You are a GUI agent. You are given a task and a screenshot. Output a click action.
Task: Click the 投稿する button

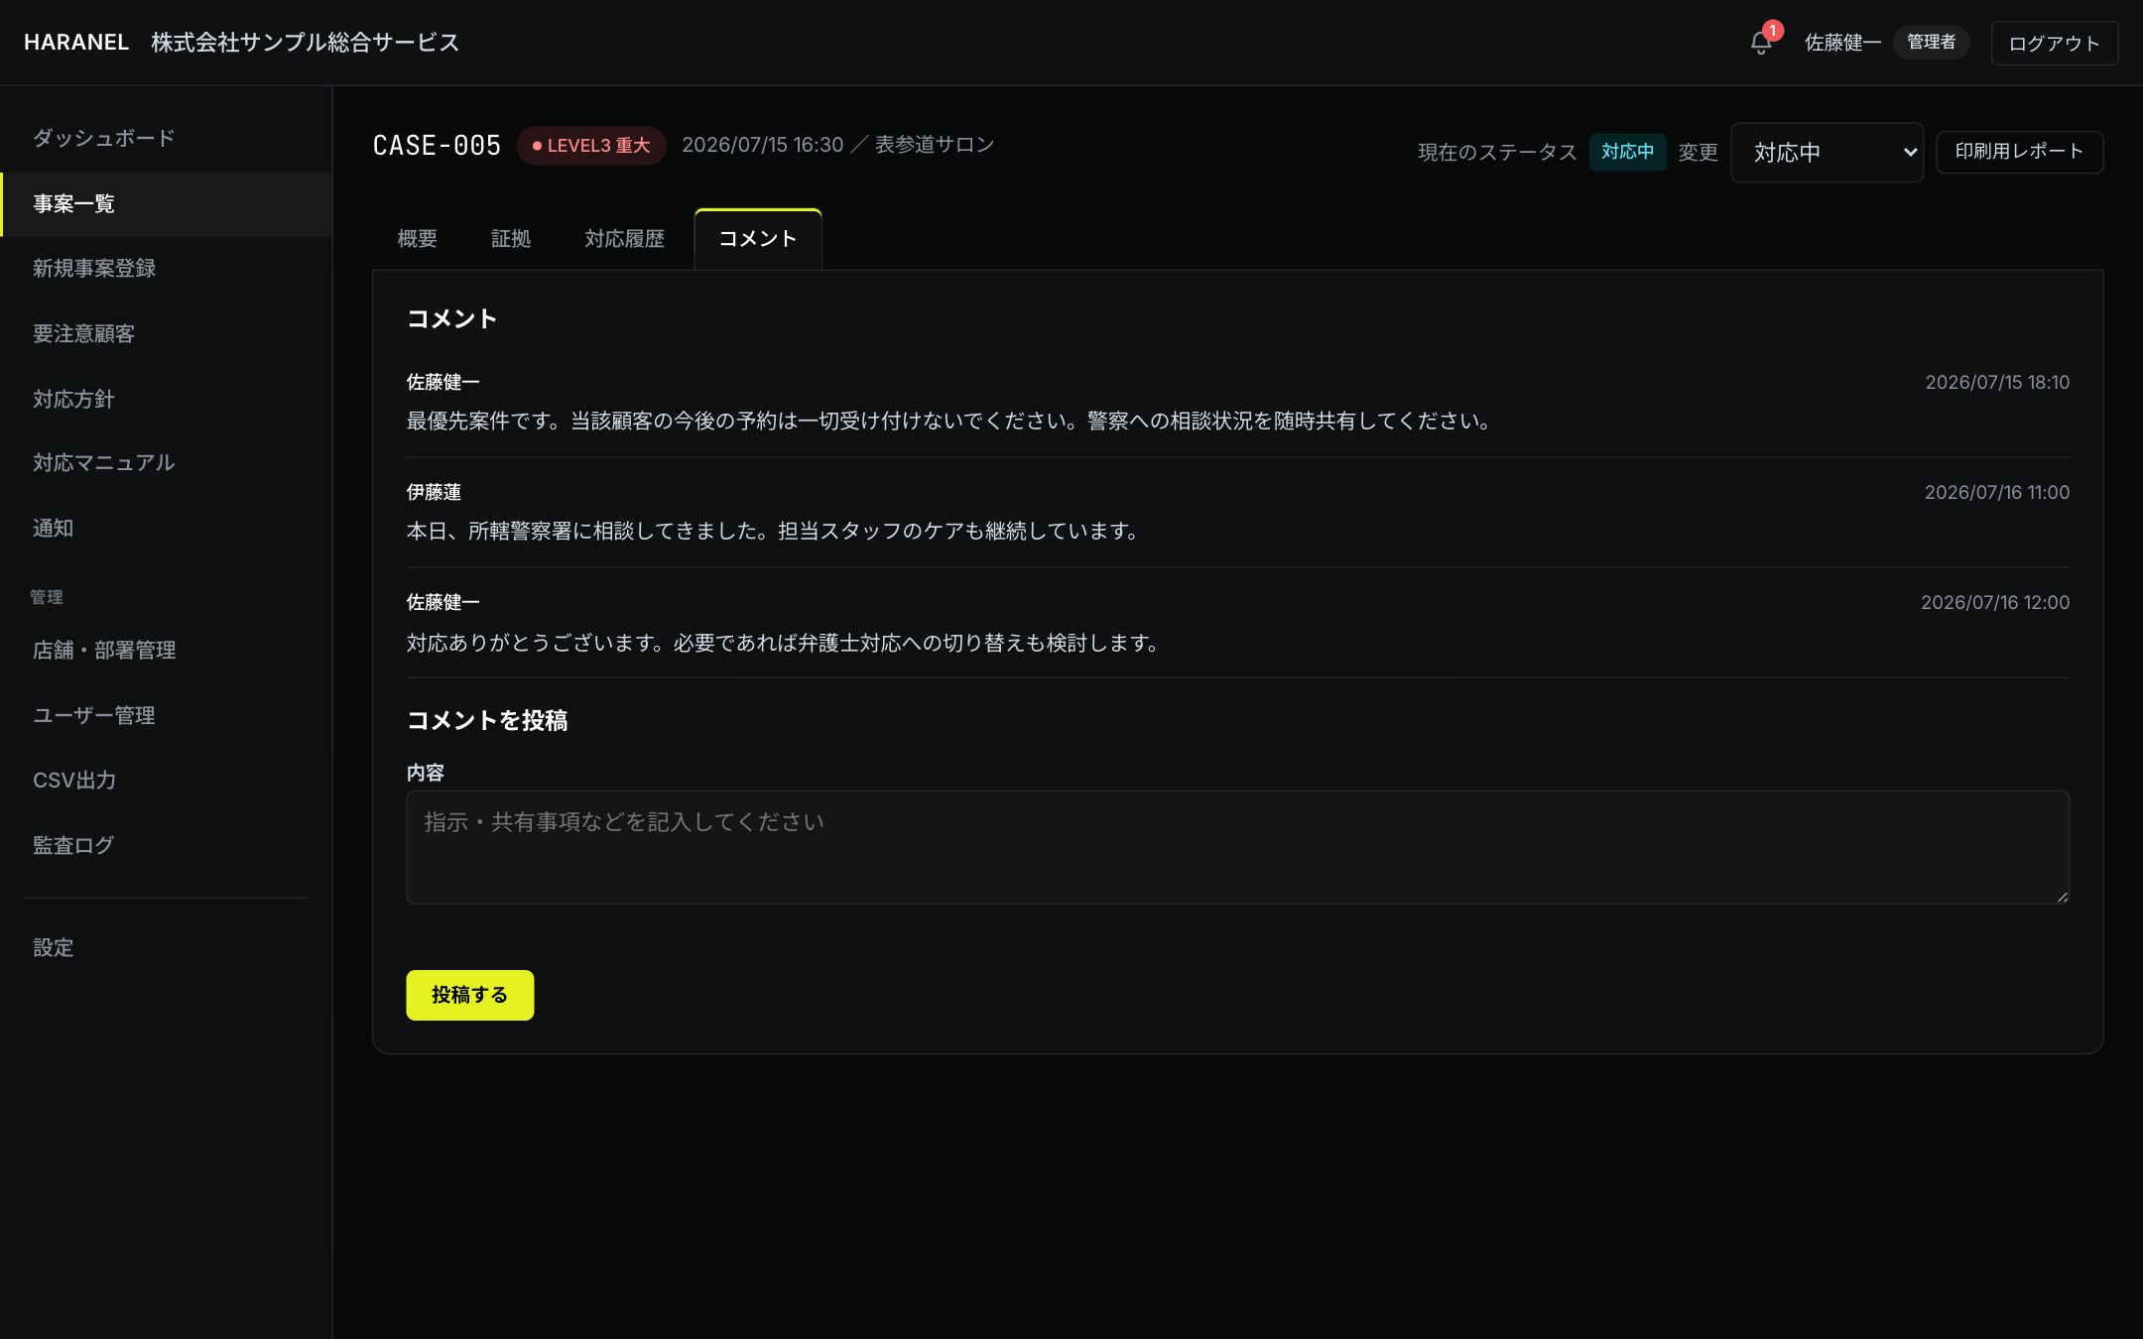[470, 995]
